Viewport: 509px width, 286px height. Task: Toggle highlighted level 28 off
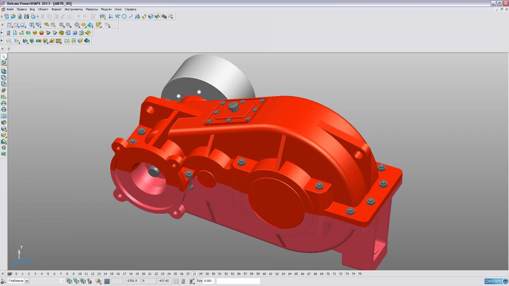click(x=194, y=274)
